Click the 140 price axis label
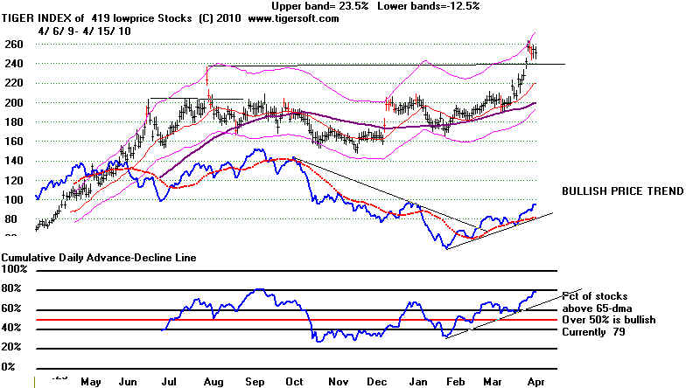 coord(13,160)
